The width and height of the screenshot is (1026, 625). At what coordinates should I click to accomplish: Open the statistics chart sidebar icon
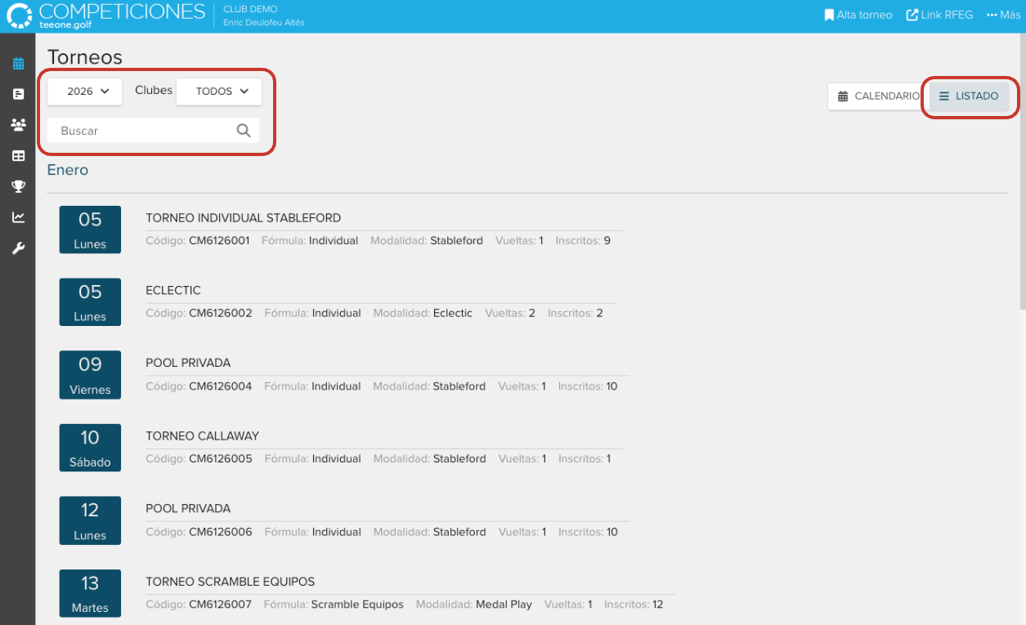tap(18, 217)
